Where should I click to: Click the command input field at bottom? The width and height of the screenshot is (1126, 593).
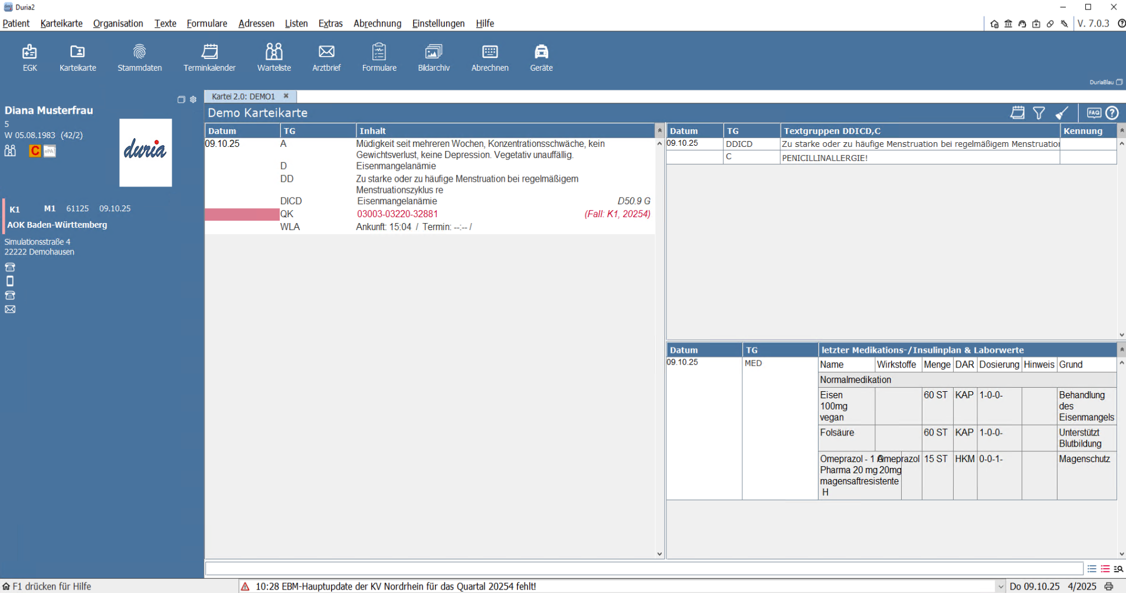point(643,569)
